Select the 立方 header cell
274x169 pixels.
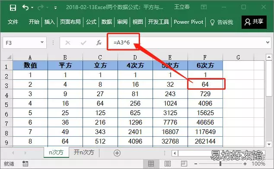[x=100, y=66]
